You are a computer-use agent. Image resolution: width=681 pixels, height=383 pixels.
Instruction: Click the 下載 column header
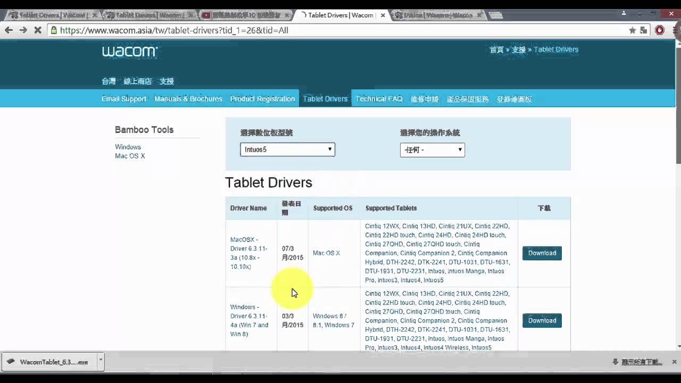point(544,209)
